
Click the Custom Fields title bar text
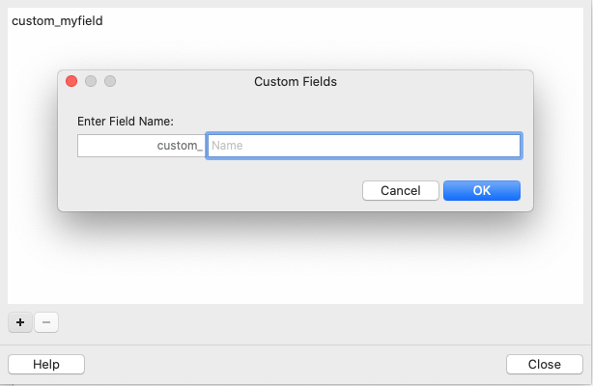(296, 82)
